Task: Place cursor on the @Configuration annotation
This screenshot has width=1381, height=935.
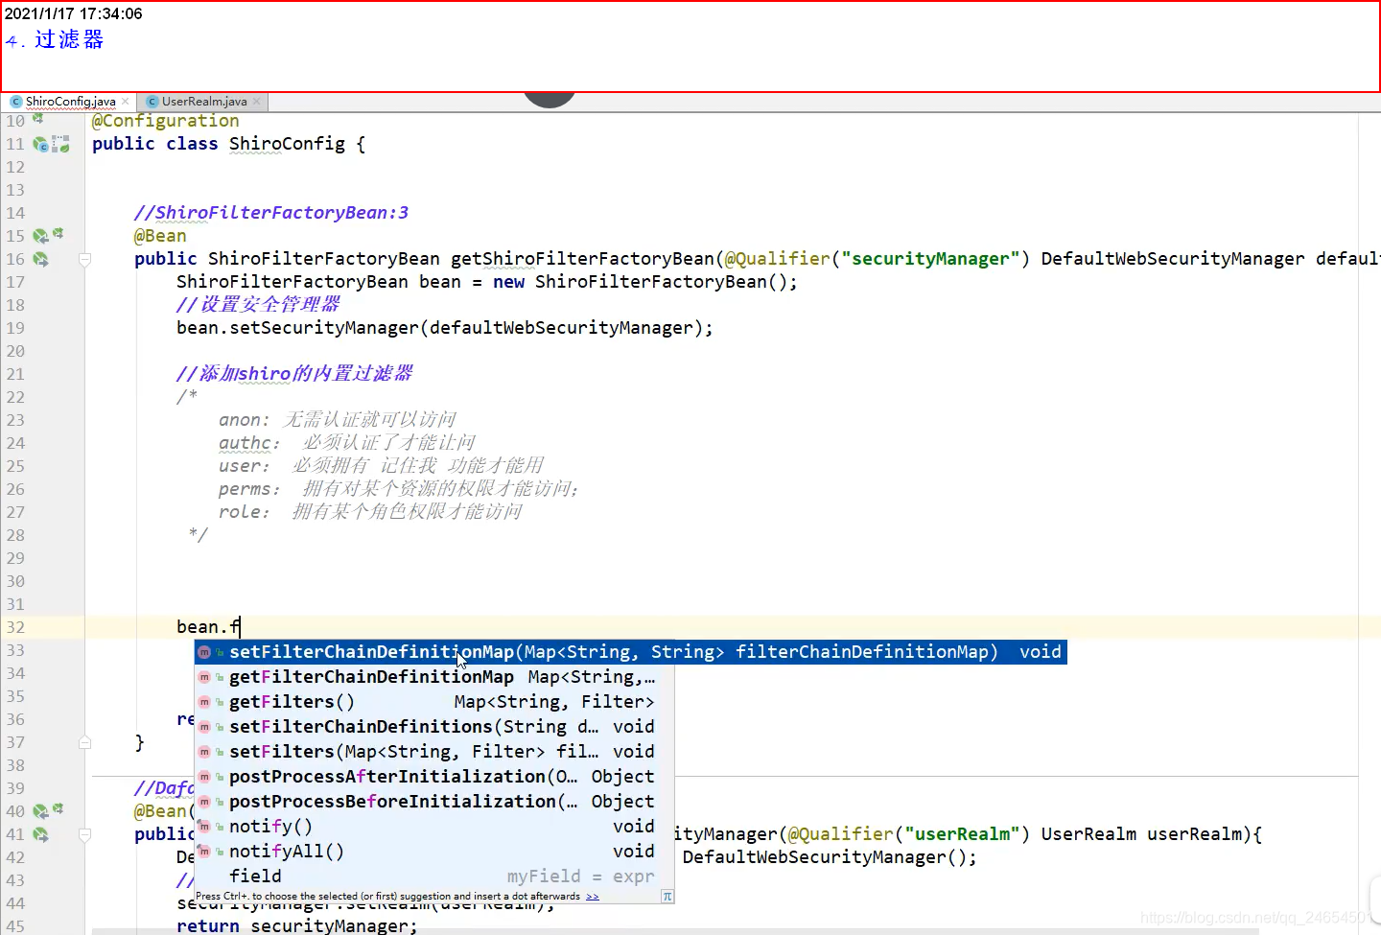Action: [x=165, y=121]
